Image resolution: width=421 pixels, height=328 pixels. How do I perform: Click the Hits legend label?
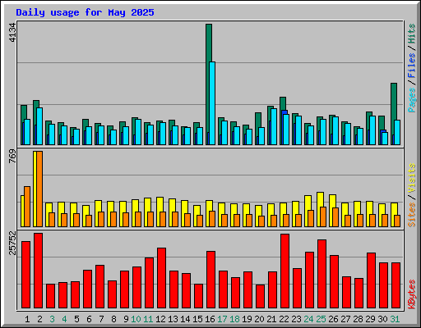click(412, 34)
